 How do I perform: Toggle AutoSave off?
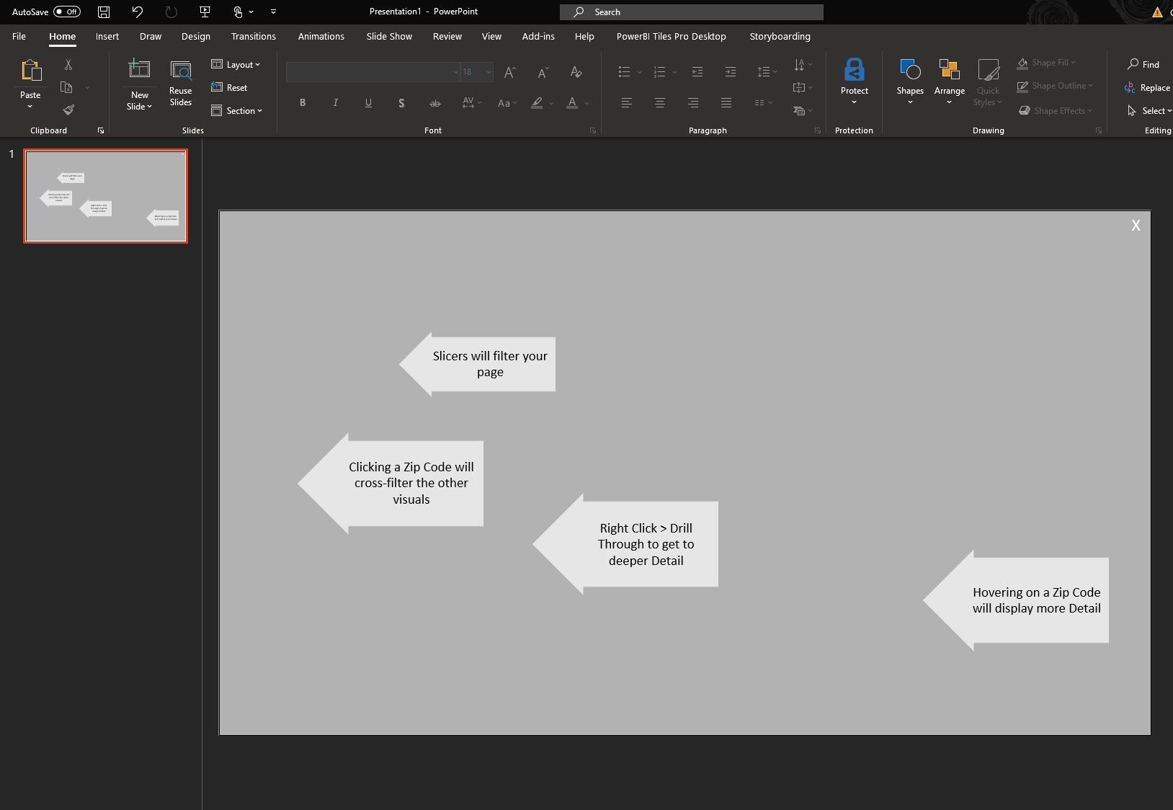(x=66, y=12)
